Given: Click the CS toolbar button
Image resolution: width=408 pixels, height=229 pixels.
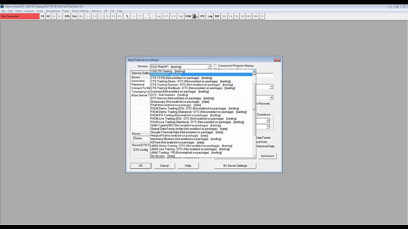Looking at the screenshot, I should pyautogui.click(x=113, y=16).
